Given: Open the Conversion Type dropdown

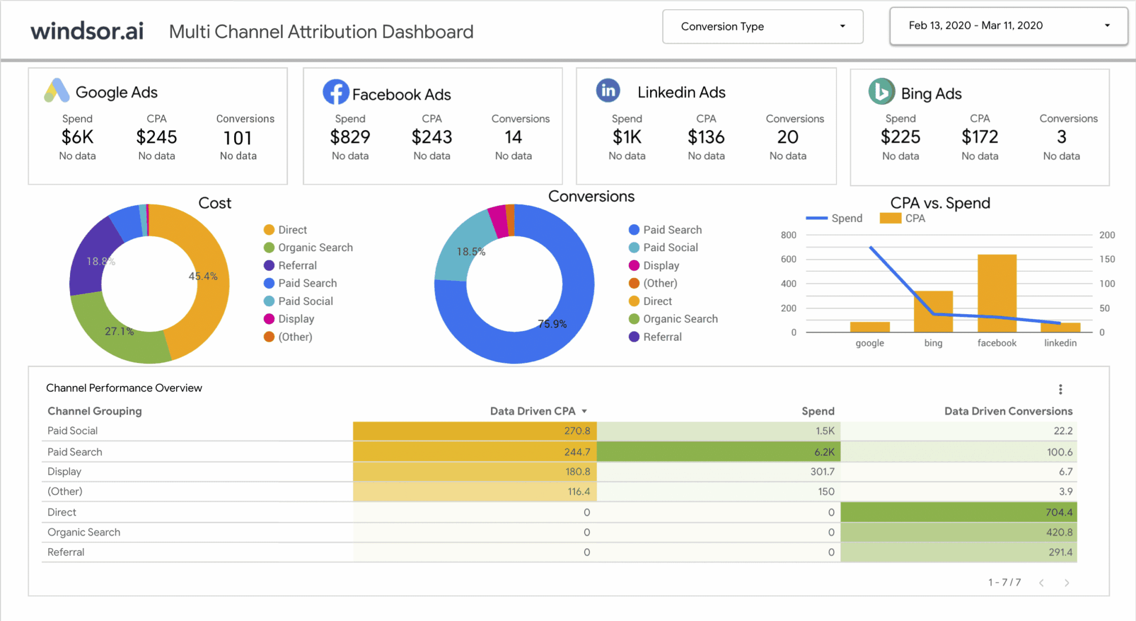Looking at the screenshot, I should tap(762, 26).
